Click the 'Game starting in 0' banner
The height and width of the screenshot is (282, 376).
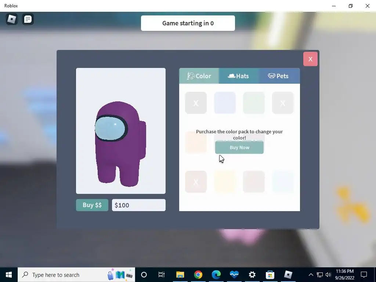(188, 23)
